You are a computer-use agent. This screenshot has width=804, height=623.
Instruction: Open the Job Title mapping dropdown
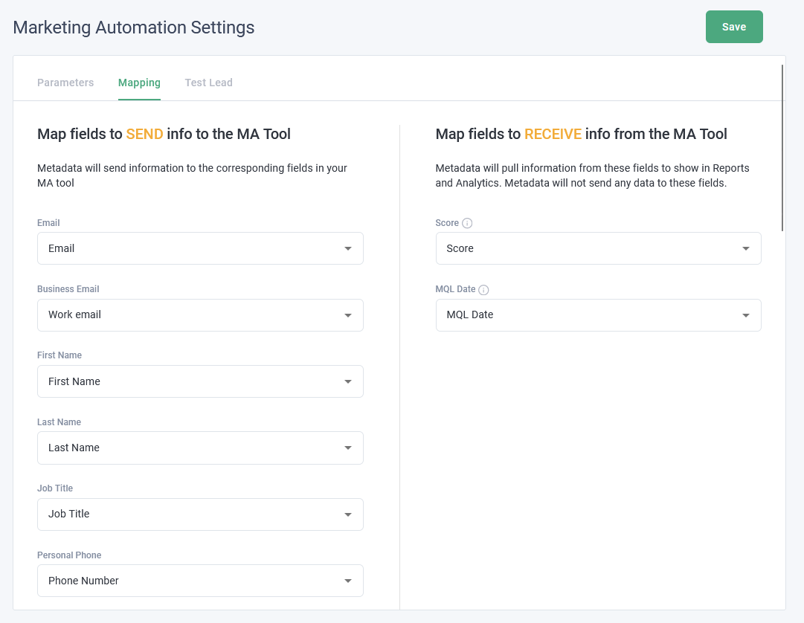point(199,514)
